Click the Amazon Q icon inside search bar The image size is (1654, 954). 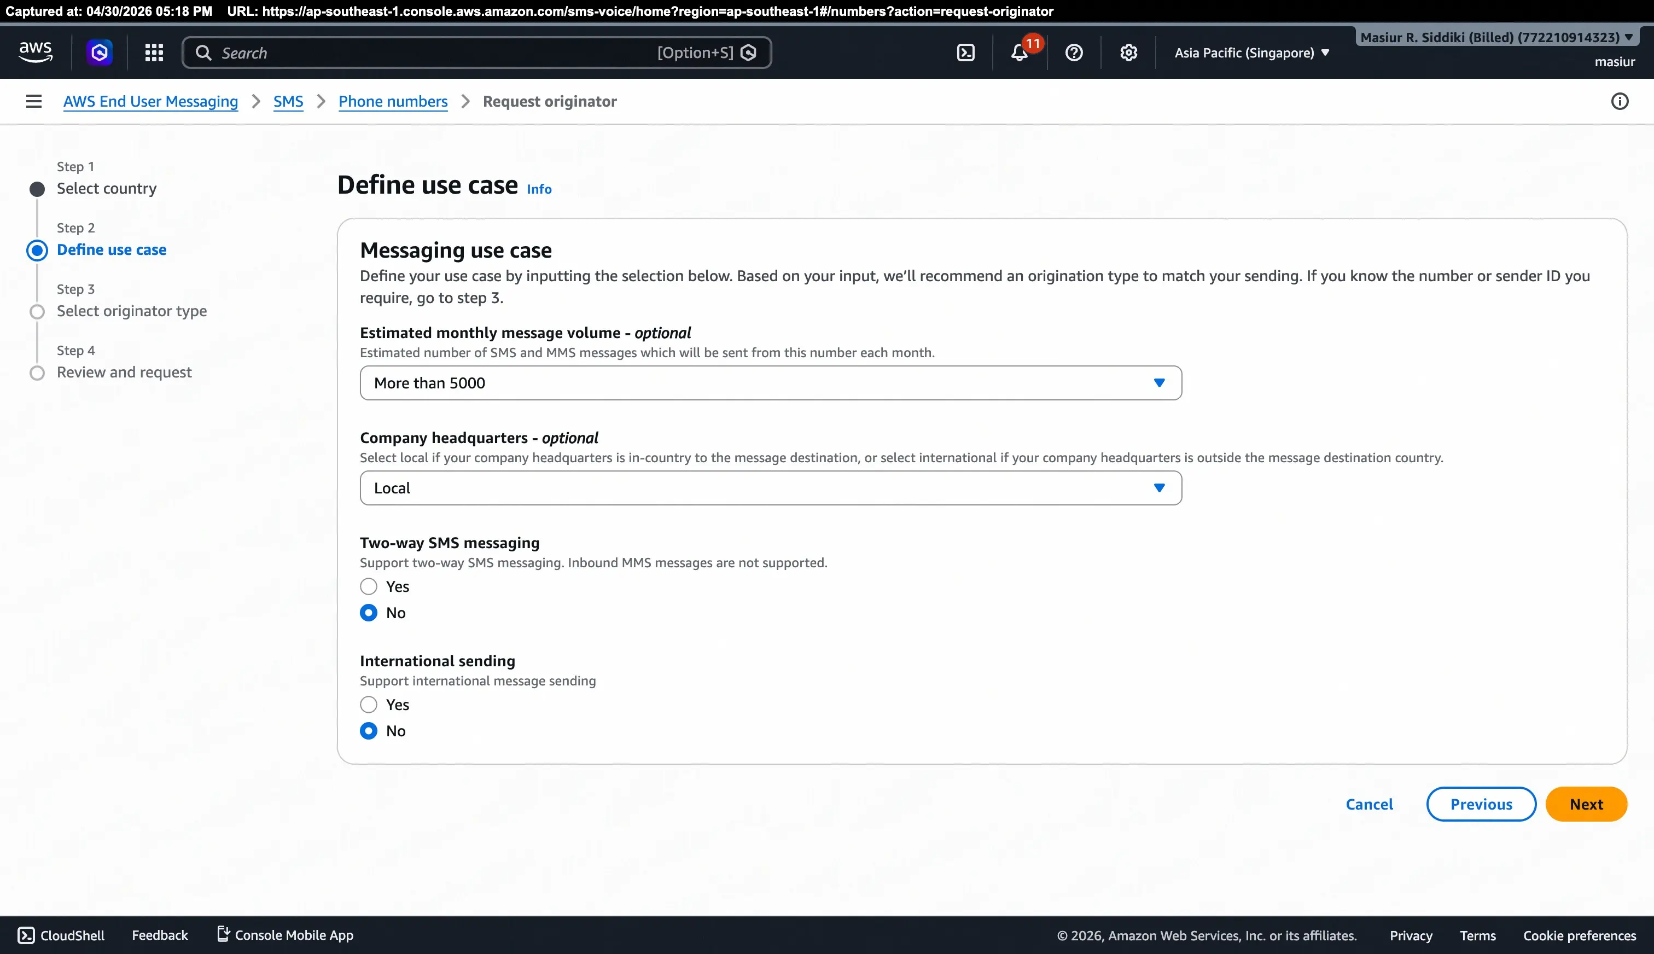tap(748, 53)
